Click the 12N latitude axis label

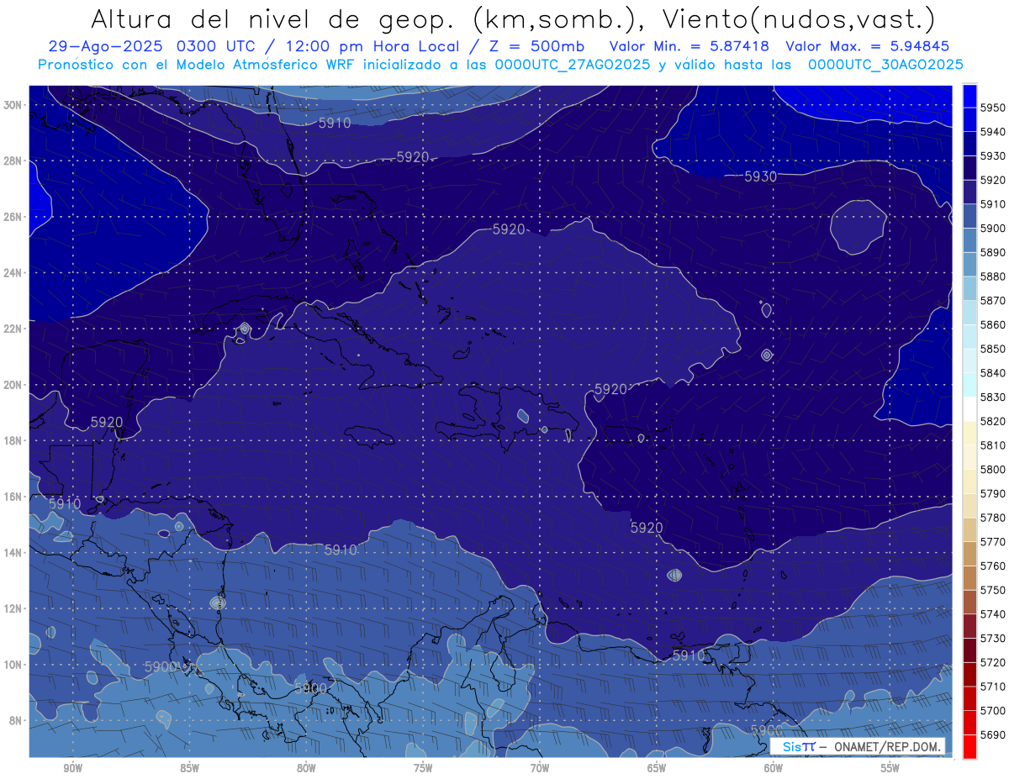(13, 608)
